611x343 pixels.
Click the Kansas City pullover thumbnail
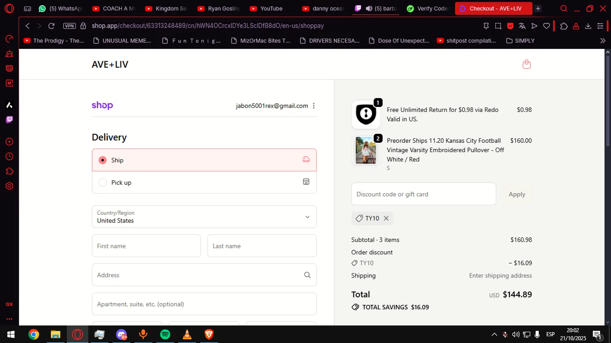tap(366, 151)
